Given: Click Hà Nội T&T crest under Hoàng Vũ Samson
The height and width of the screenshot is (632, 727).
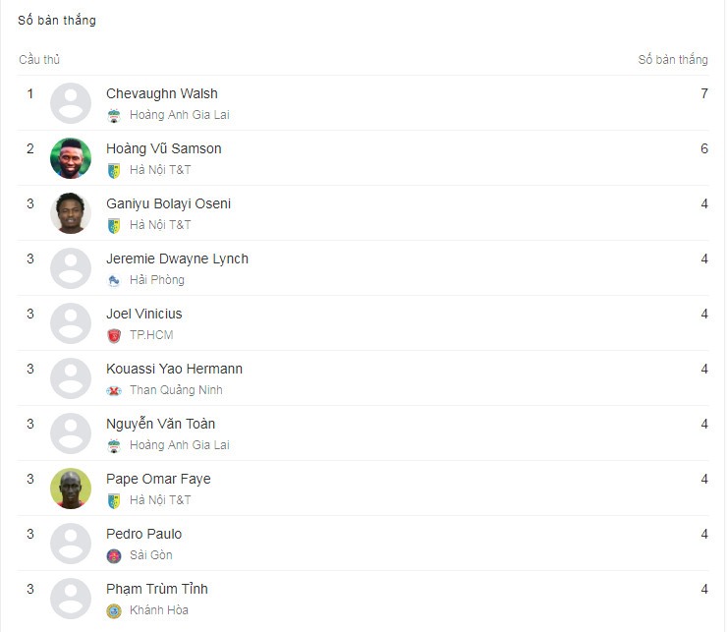Looking at the screenshot, I should pos(114,170).
